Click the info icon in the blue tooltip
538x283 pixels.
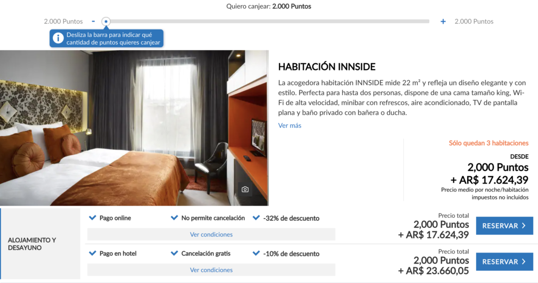(x=58, y=38)
